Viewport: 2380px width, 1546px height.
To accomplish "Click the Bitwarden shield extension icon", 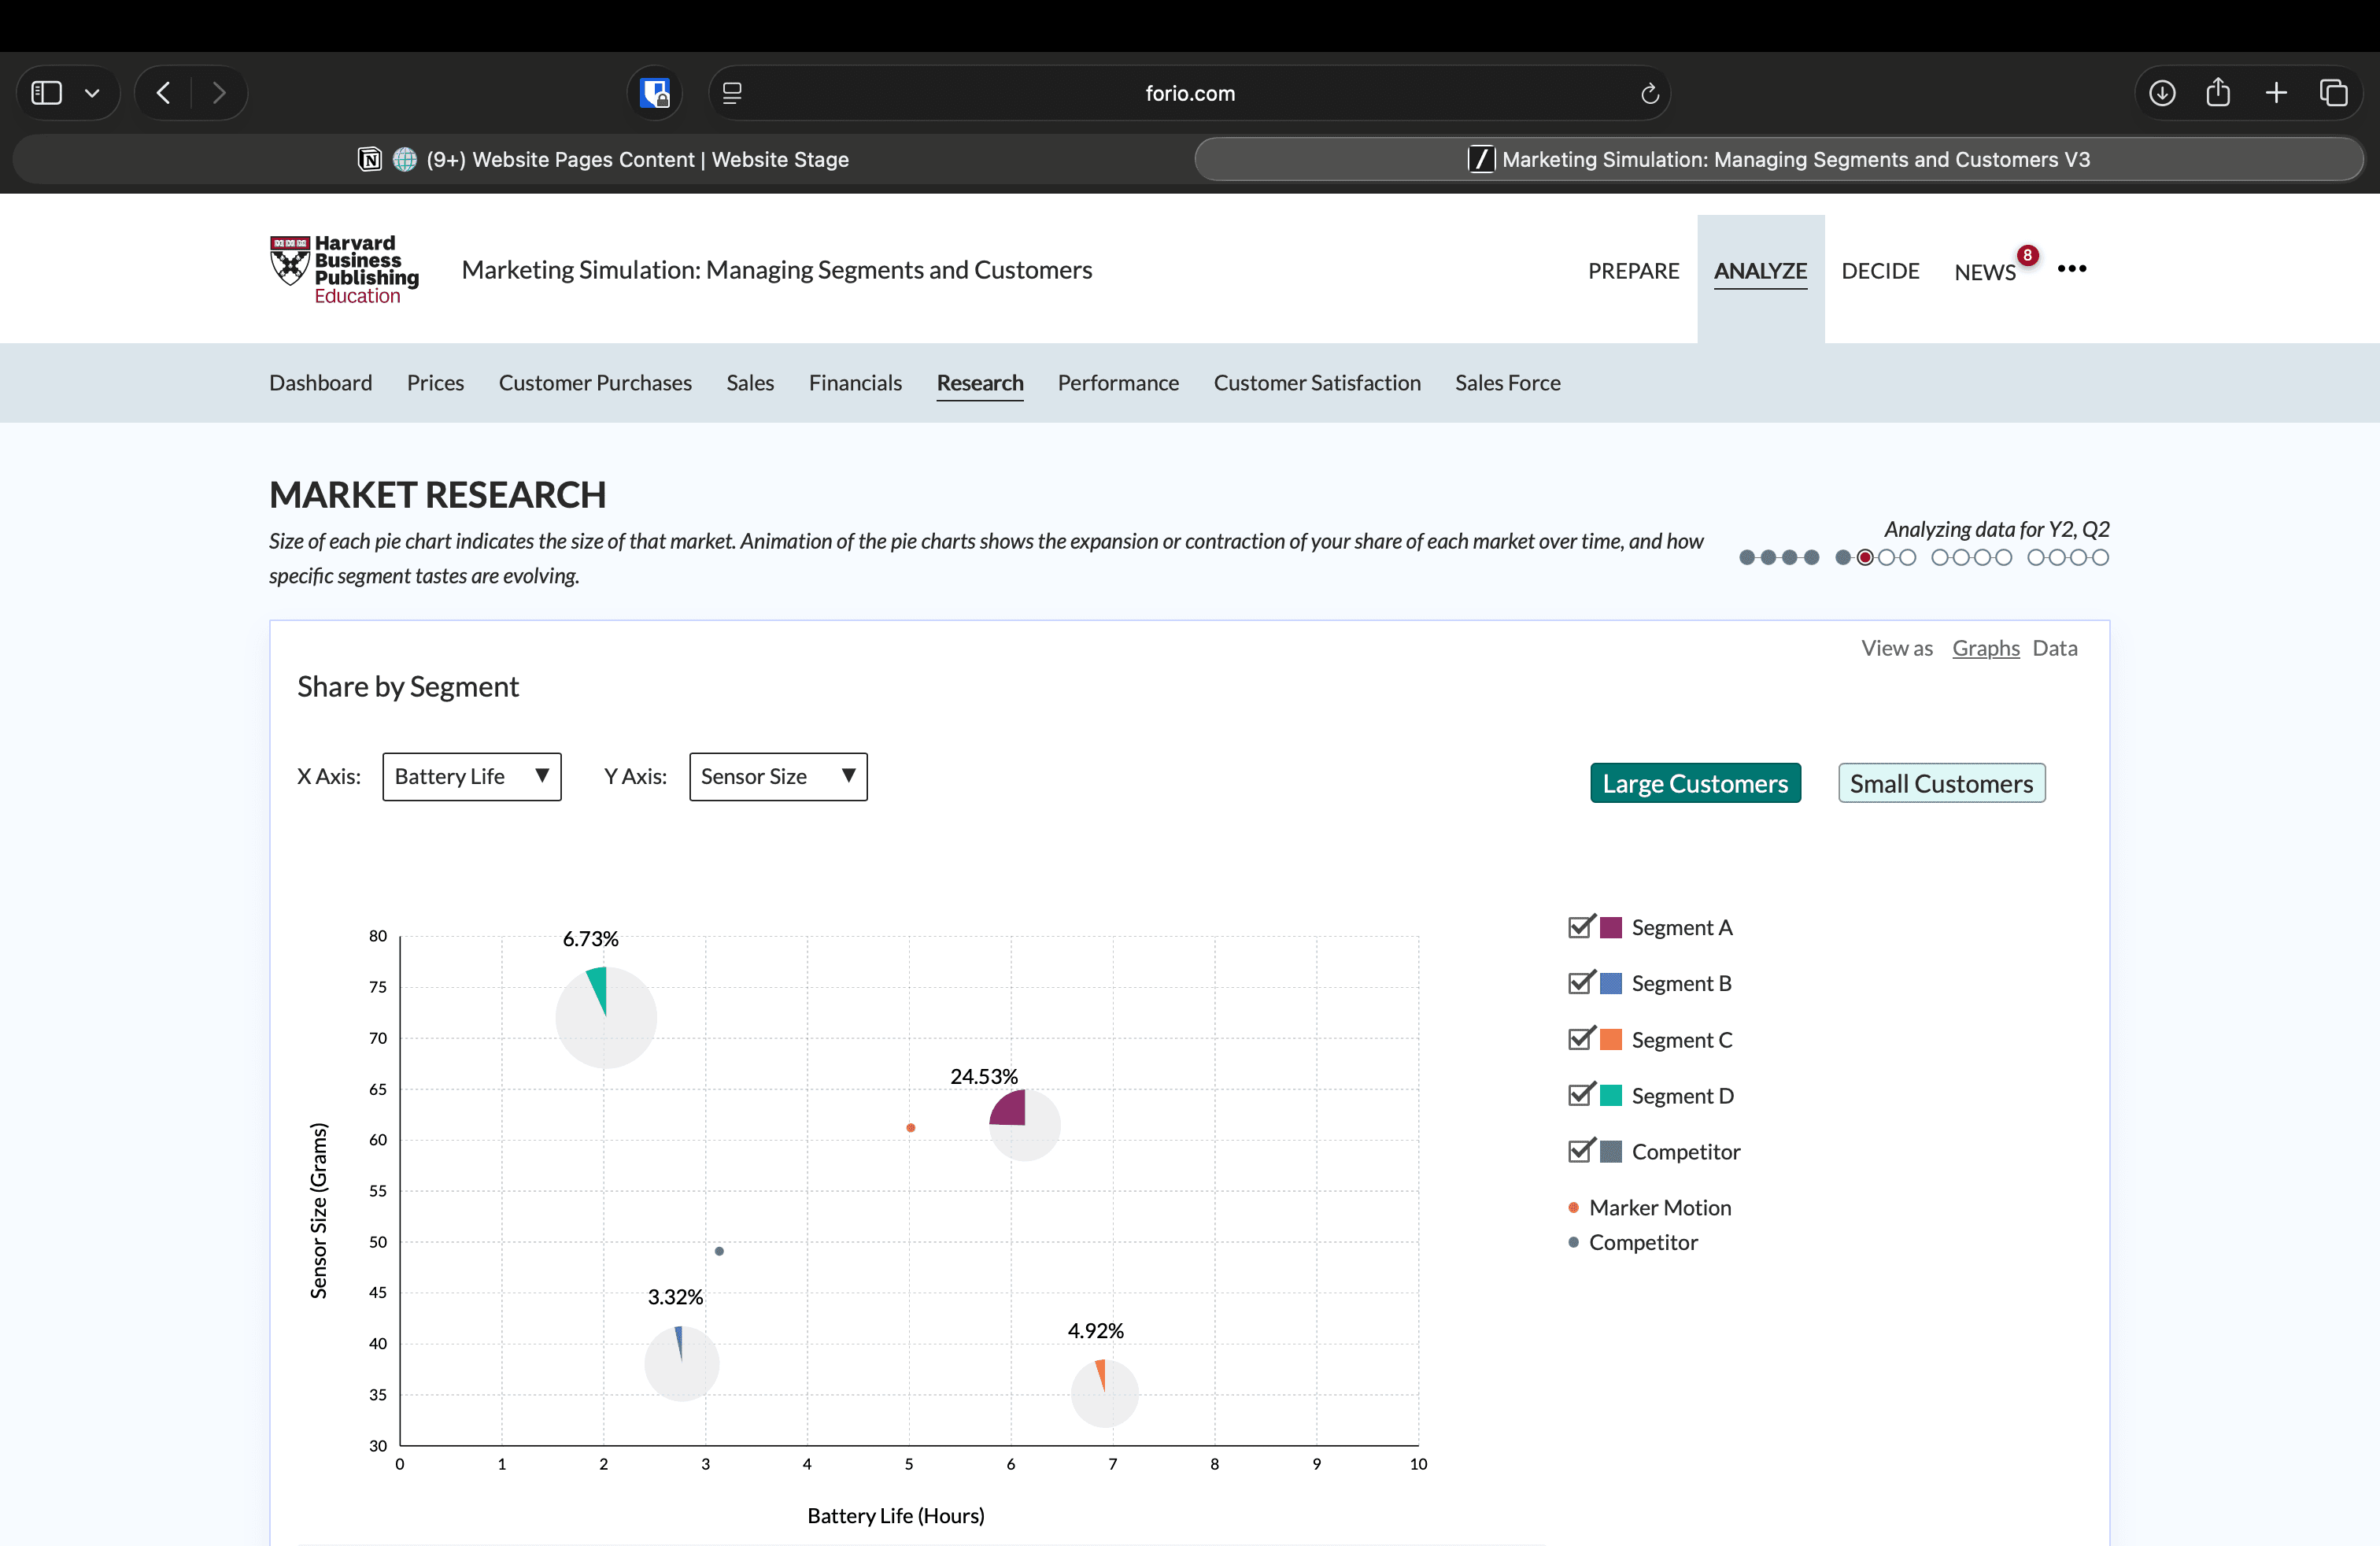I will pos(655,93).
